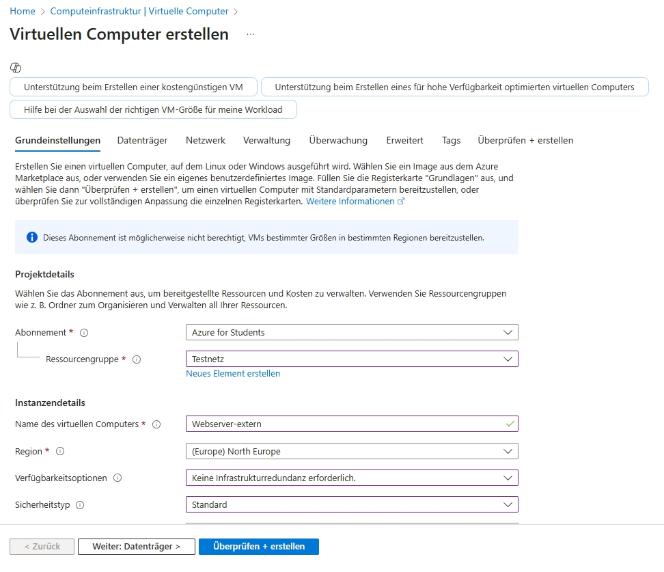The width and height of the screenshot is (664, 572).
Task: Expand the Abonnement dropdown
Action: [x=352, y=333]
